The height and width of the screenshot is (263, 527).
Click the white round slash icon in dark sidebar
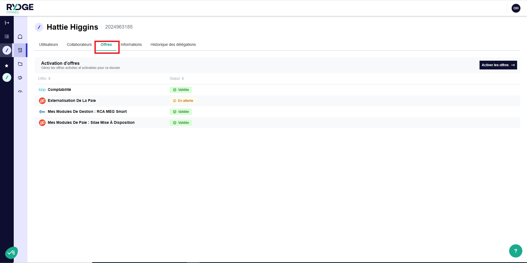[x=7, y=50]
